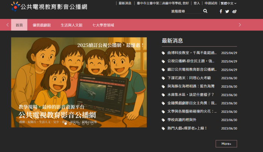Open news 熱門大戲<噬罪者>上線！
The width and height of the screenshot is (263, 152).
click(x=187, y=128)
